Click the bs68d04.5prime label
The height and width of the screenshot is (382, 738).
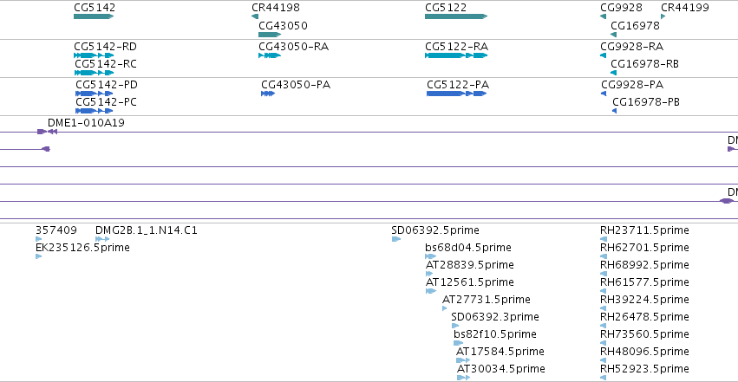(467, 248)
